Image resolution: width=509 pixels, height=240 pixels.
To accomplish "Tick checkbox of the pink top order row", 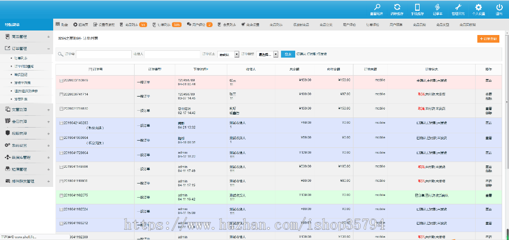I will pyautogui.click(x=61, y=80).
